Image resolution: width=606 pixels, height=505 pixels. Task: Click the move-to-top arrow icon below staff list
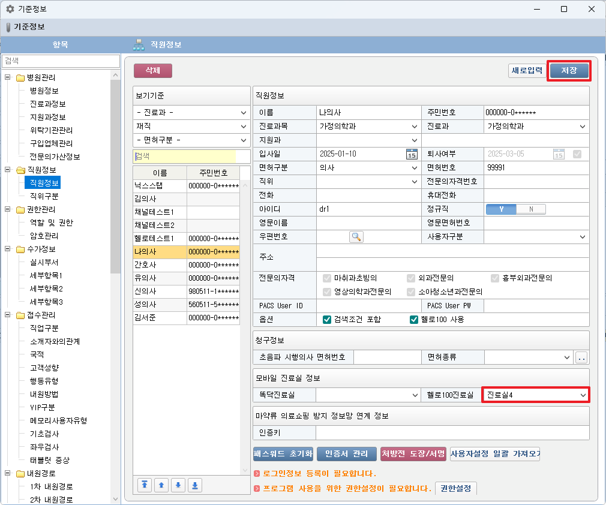[145, 485]
